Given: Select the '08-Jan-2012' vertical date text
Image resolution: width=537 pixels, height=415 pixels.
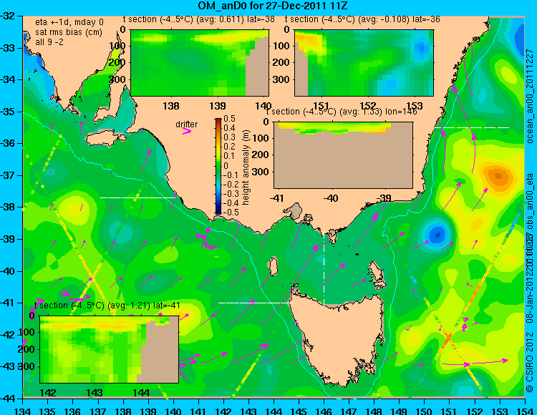Looking at the screenshot, I should [x=530, y=297].
